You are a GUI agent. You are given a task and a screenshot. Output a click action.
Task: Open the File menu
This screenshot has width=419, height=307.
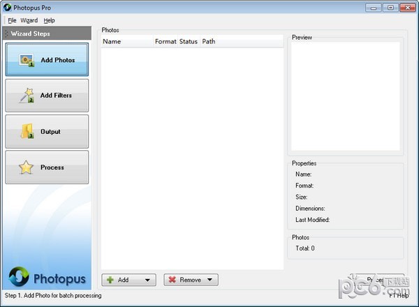(12, 21)
